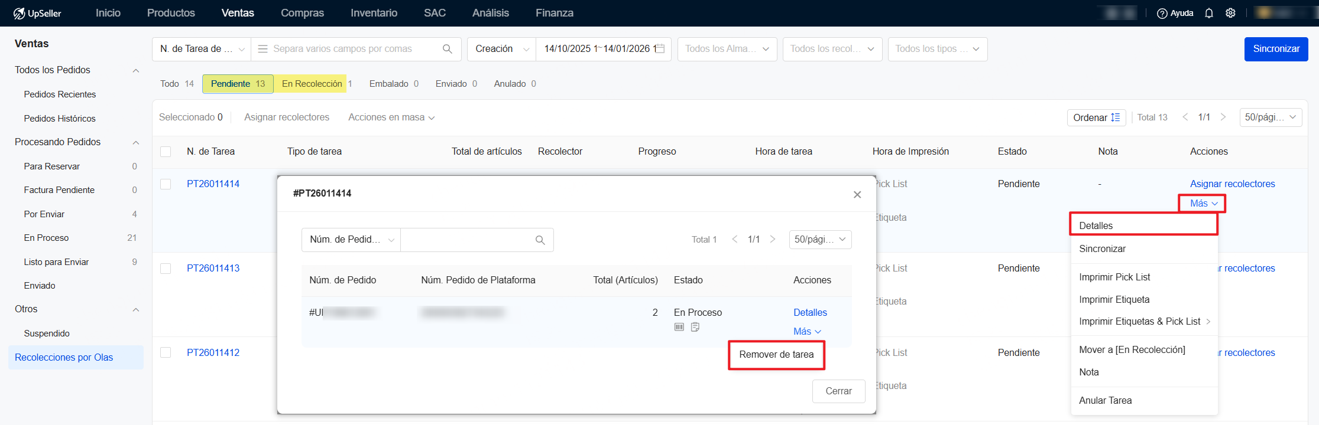Open the N. de Tarea dropdown
The width and height of the screenshot is (1319, 425).
[202, 49]
